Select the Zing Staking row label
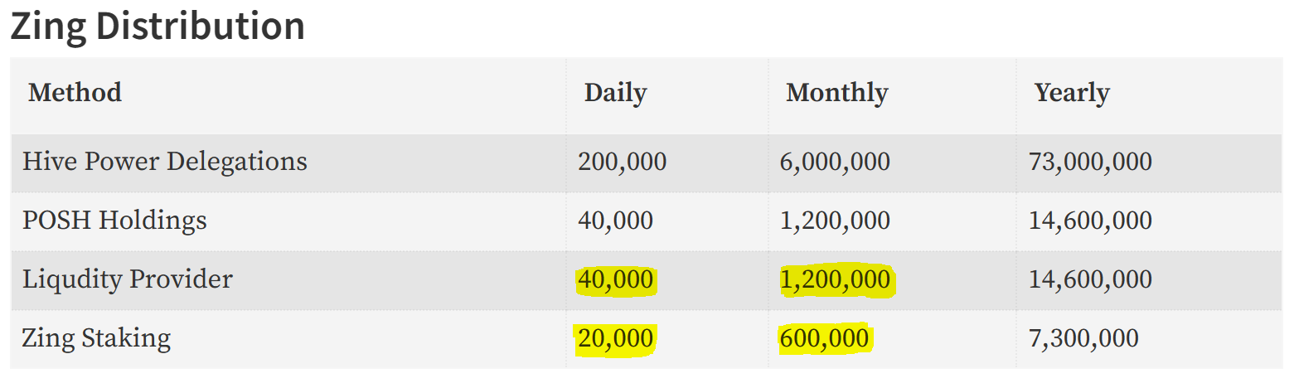Image resolution: width=1294 pixels, height=388 pixels. (x=96, y=338)
